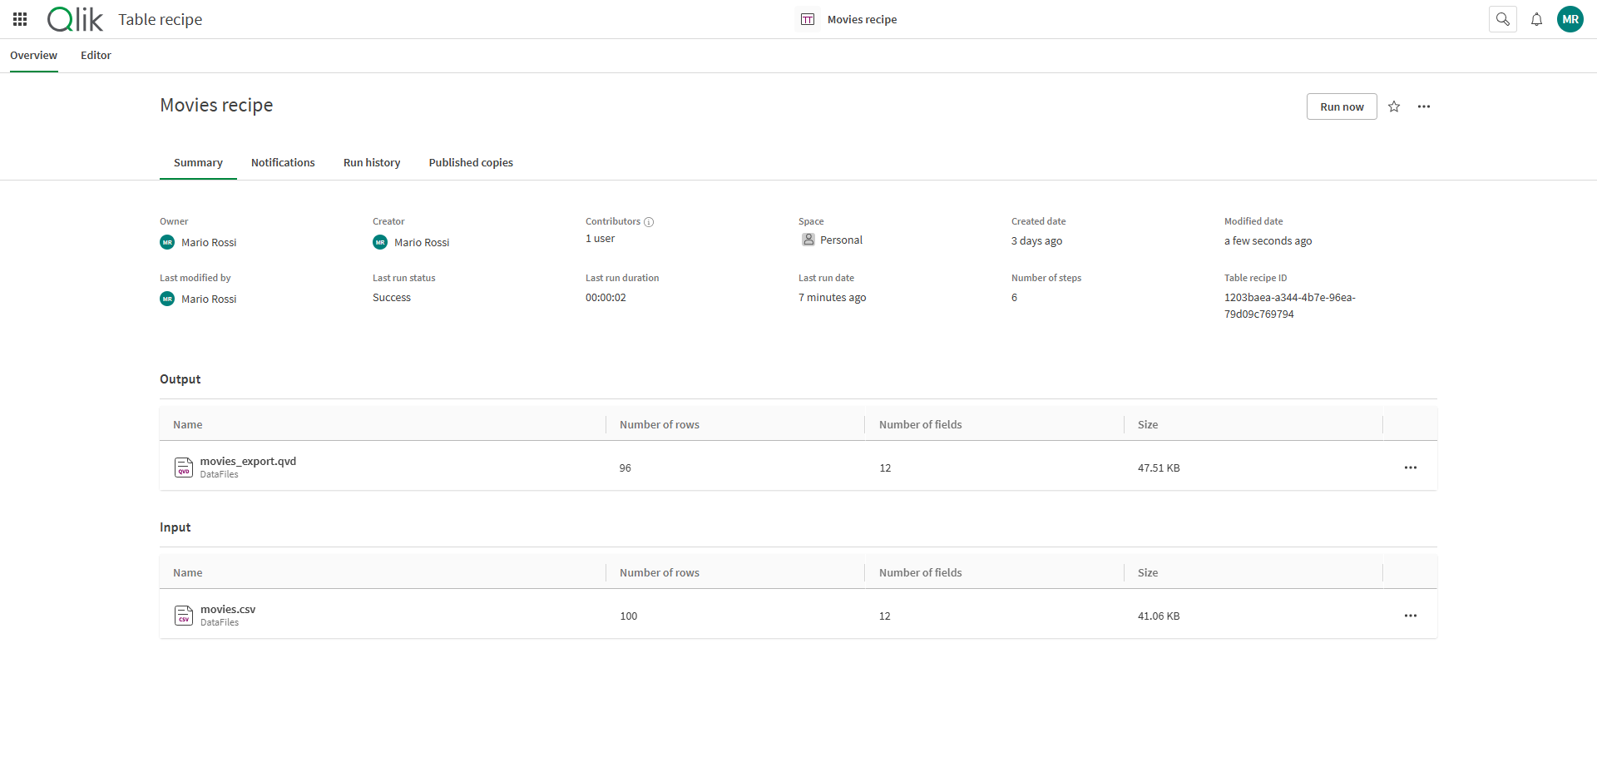Screen dimensions: 1597x757
Task: Click the table recipe icon in header
Action: click(807, 19)
